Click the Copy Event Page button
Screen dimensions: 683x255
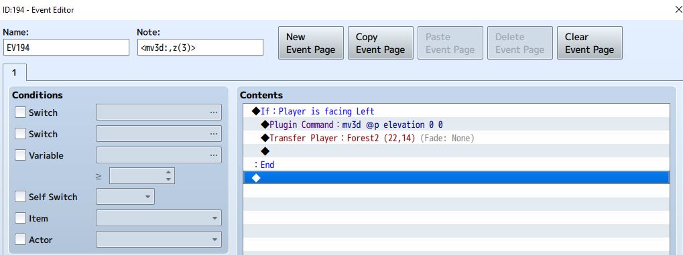[381, 43]
